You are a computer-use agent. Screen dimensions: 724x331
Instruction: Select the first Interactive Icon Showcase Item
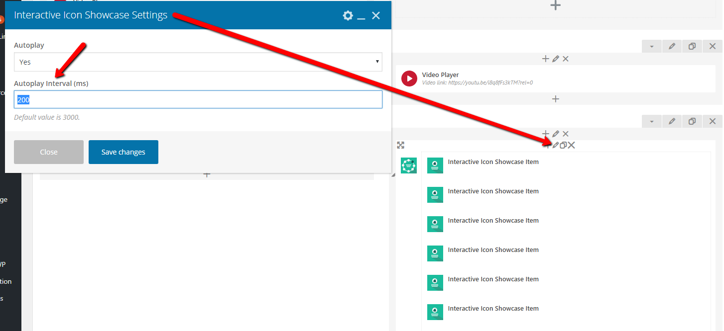(x=492, y=162)
